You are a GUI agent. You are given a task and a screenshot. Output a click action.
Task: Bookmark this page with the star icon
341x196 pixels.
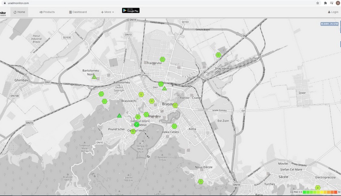coord(318,3)
